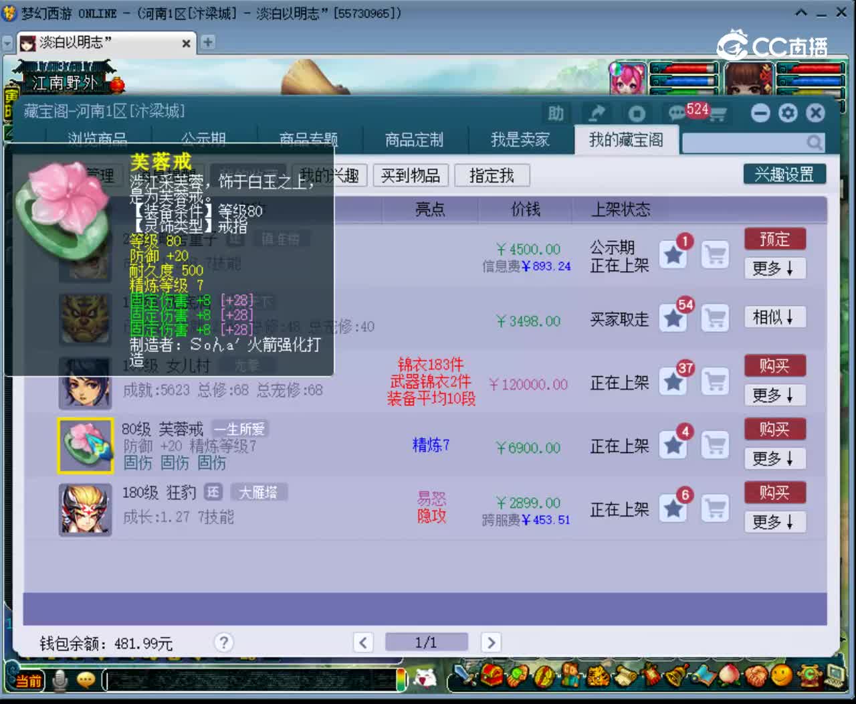Open a new tab with plus icon
Screen dimensions: 856x704
tap(208, 42)
